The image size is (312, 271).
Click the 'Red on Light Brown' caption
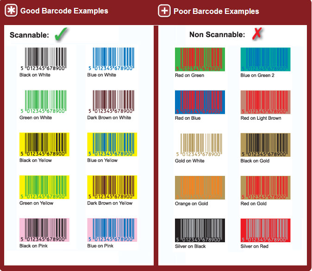[261, 118]
